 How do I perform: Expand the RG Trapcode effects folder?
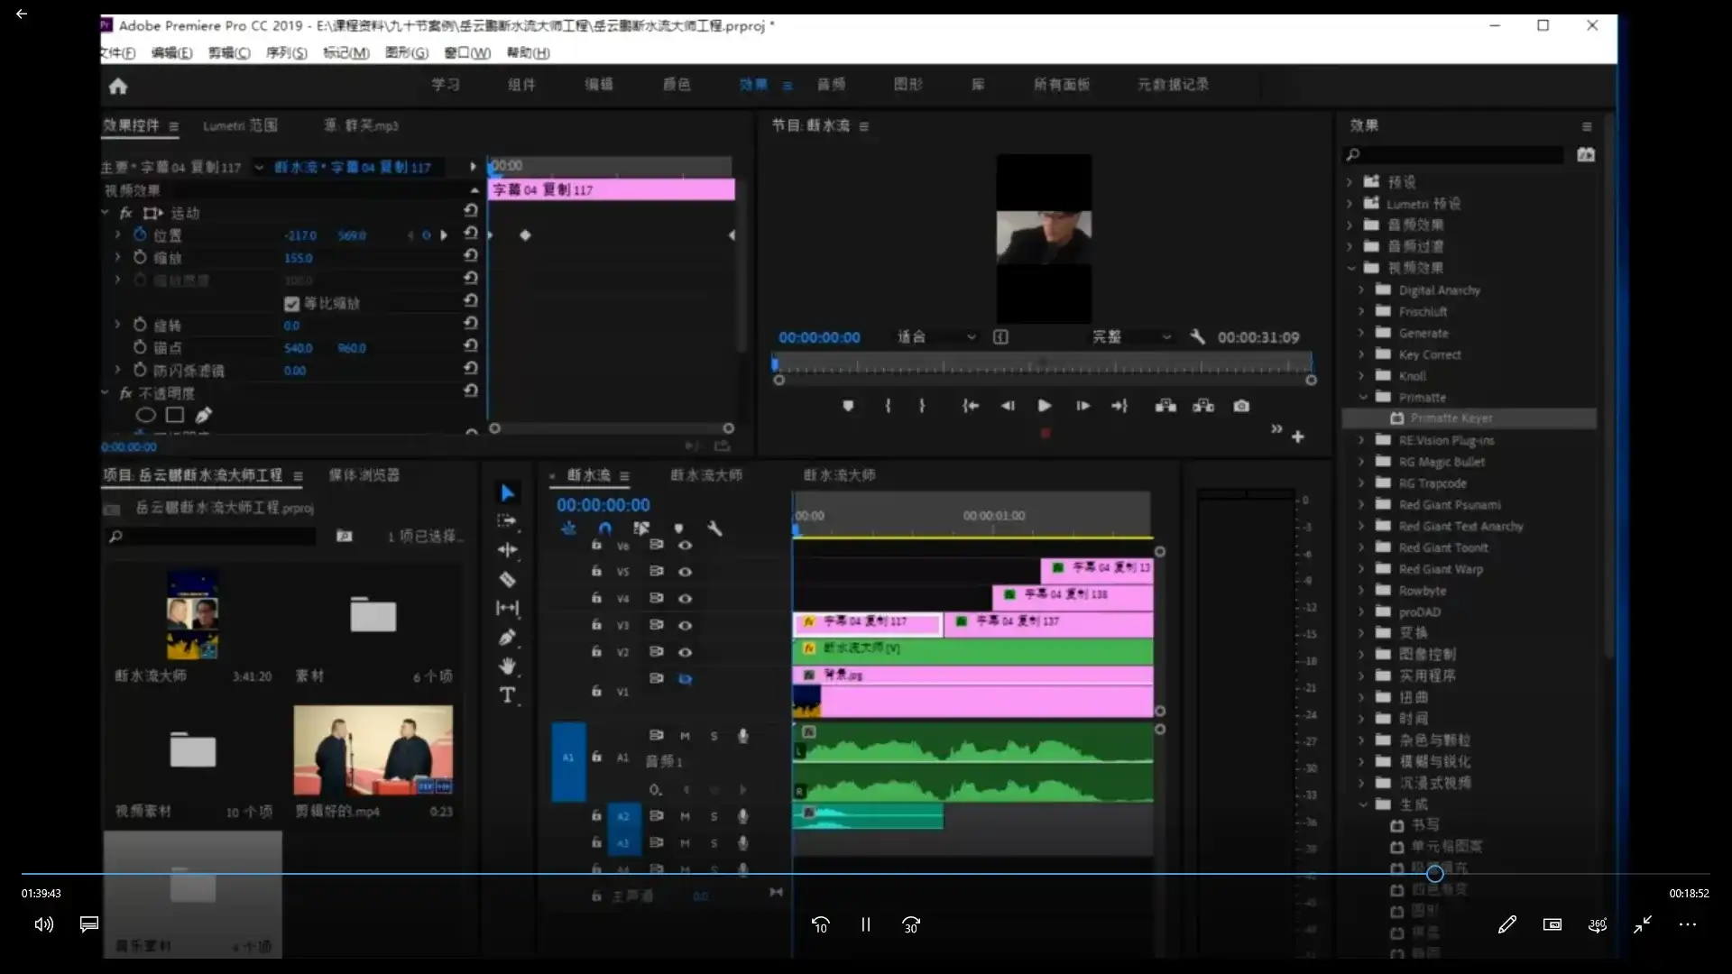point(1361,483)
